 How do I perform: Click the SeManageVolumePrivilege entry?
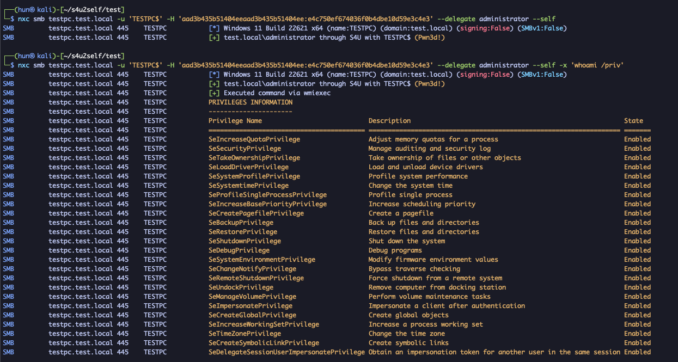[x=253, y=297]
